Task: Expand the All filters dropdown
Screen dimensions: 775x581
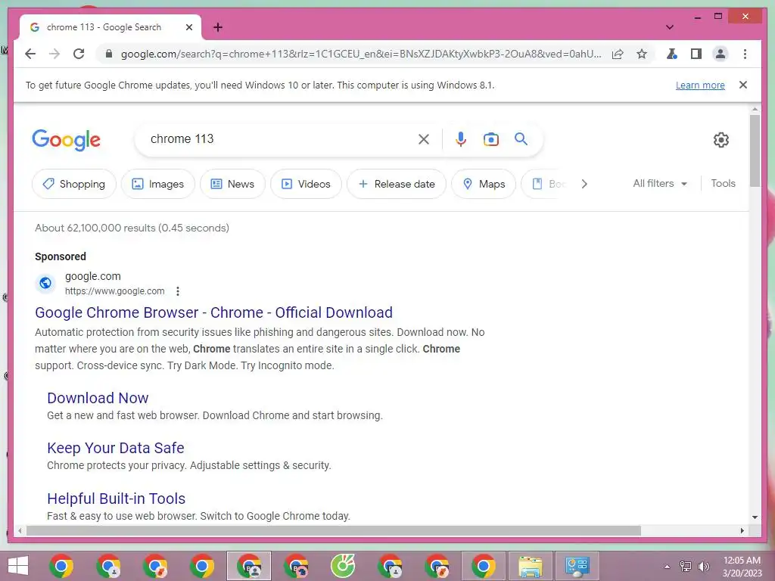Action: [x=660, y=183]
